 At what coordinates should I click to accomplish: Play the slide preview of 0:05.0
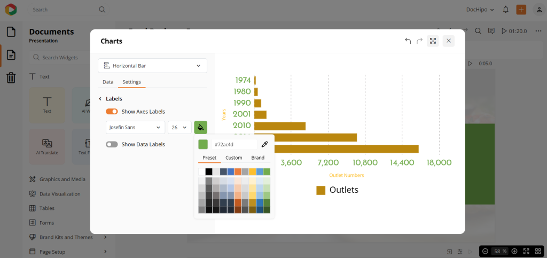tap(470, 64)
